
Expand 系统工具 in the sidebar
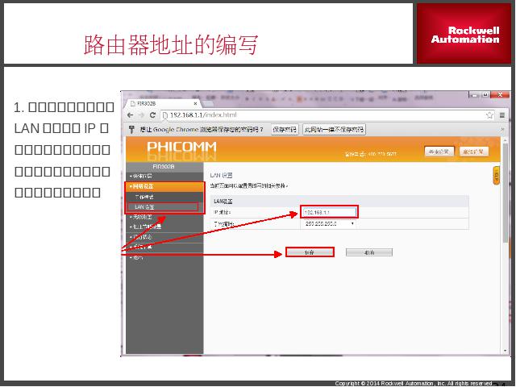click(x=164, y=248)
